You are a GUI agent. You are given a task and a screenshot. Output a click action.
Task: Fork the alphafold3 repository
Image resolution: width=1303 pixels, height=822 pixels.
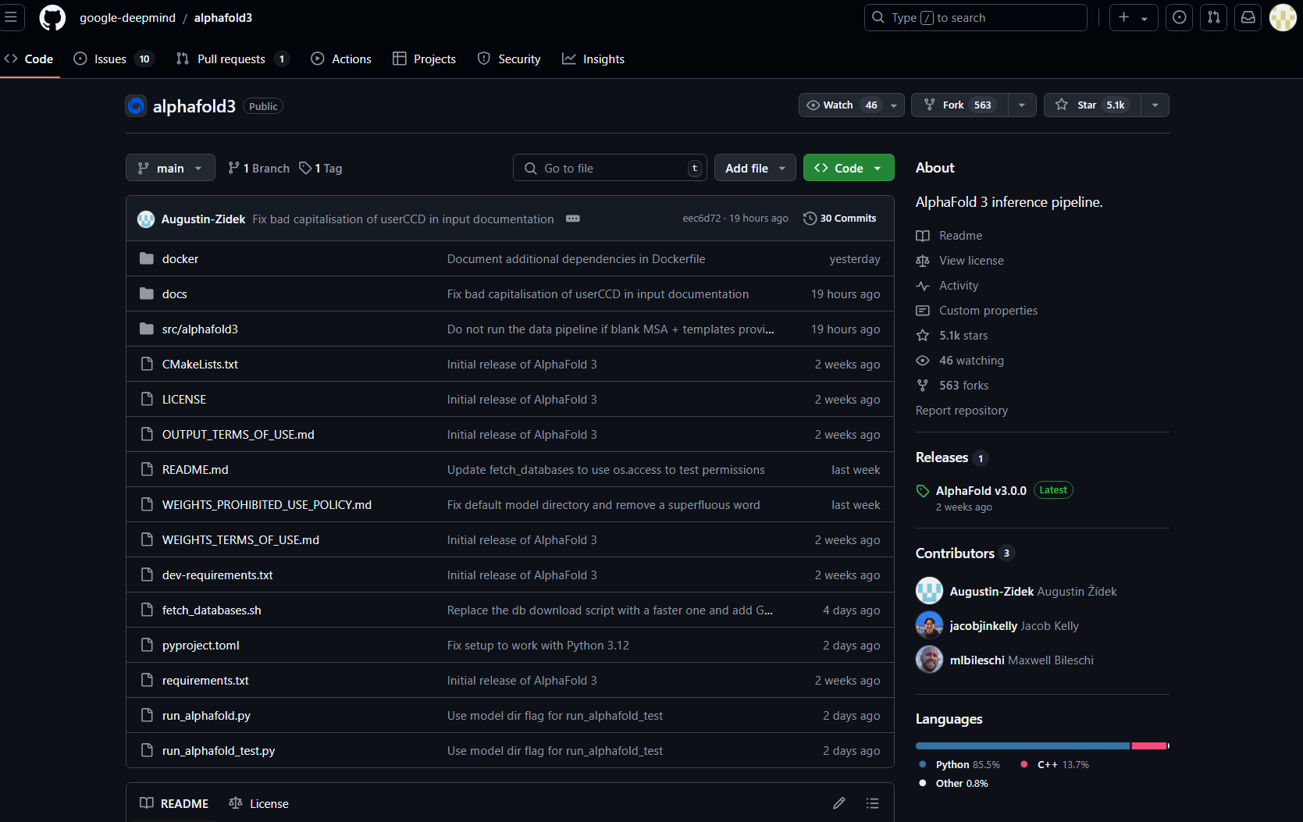[959, 105]
